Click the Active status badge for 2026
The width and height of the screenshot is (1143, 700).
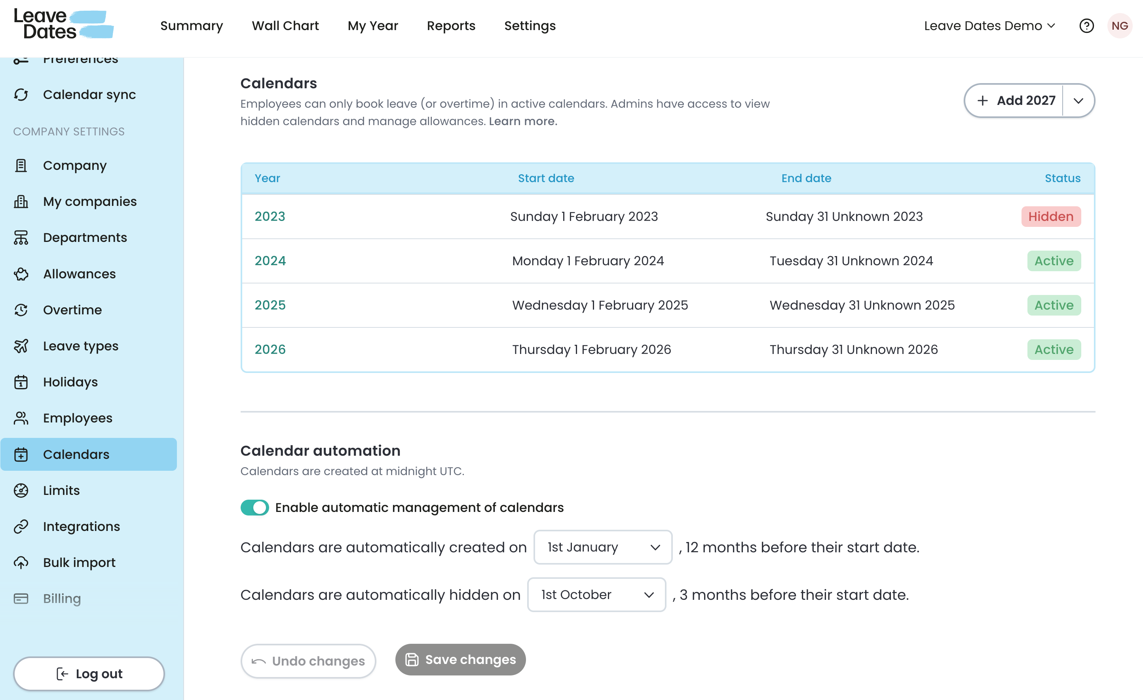point(1054,350)
